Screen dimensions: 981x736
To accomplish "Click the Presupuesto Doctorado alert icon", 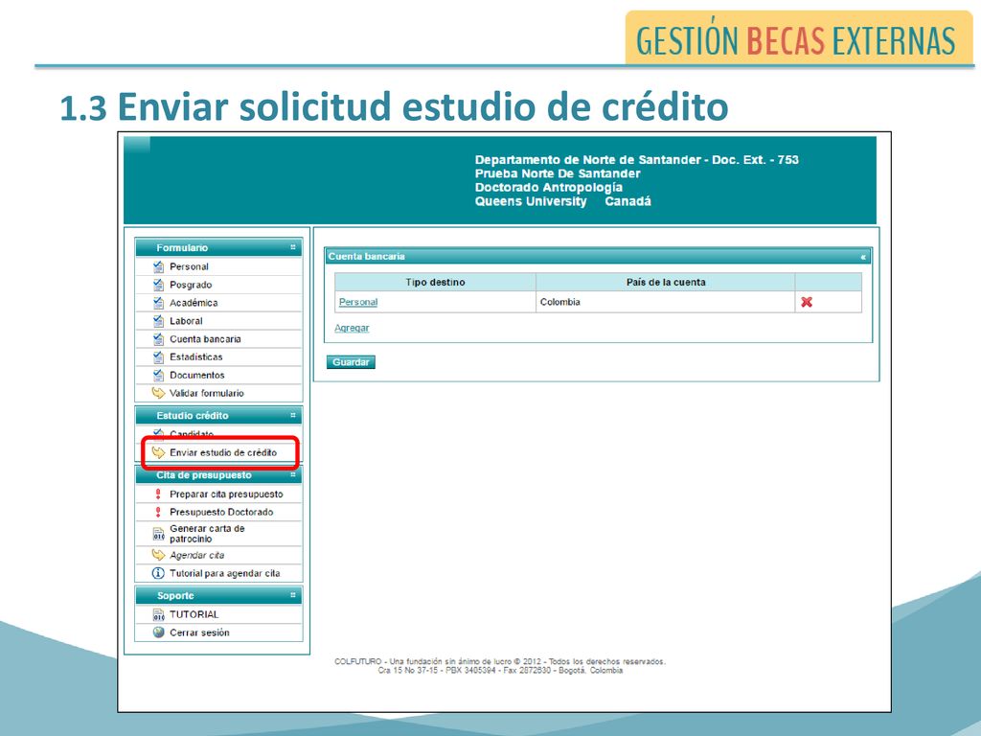I will [x=158, y=512].
